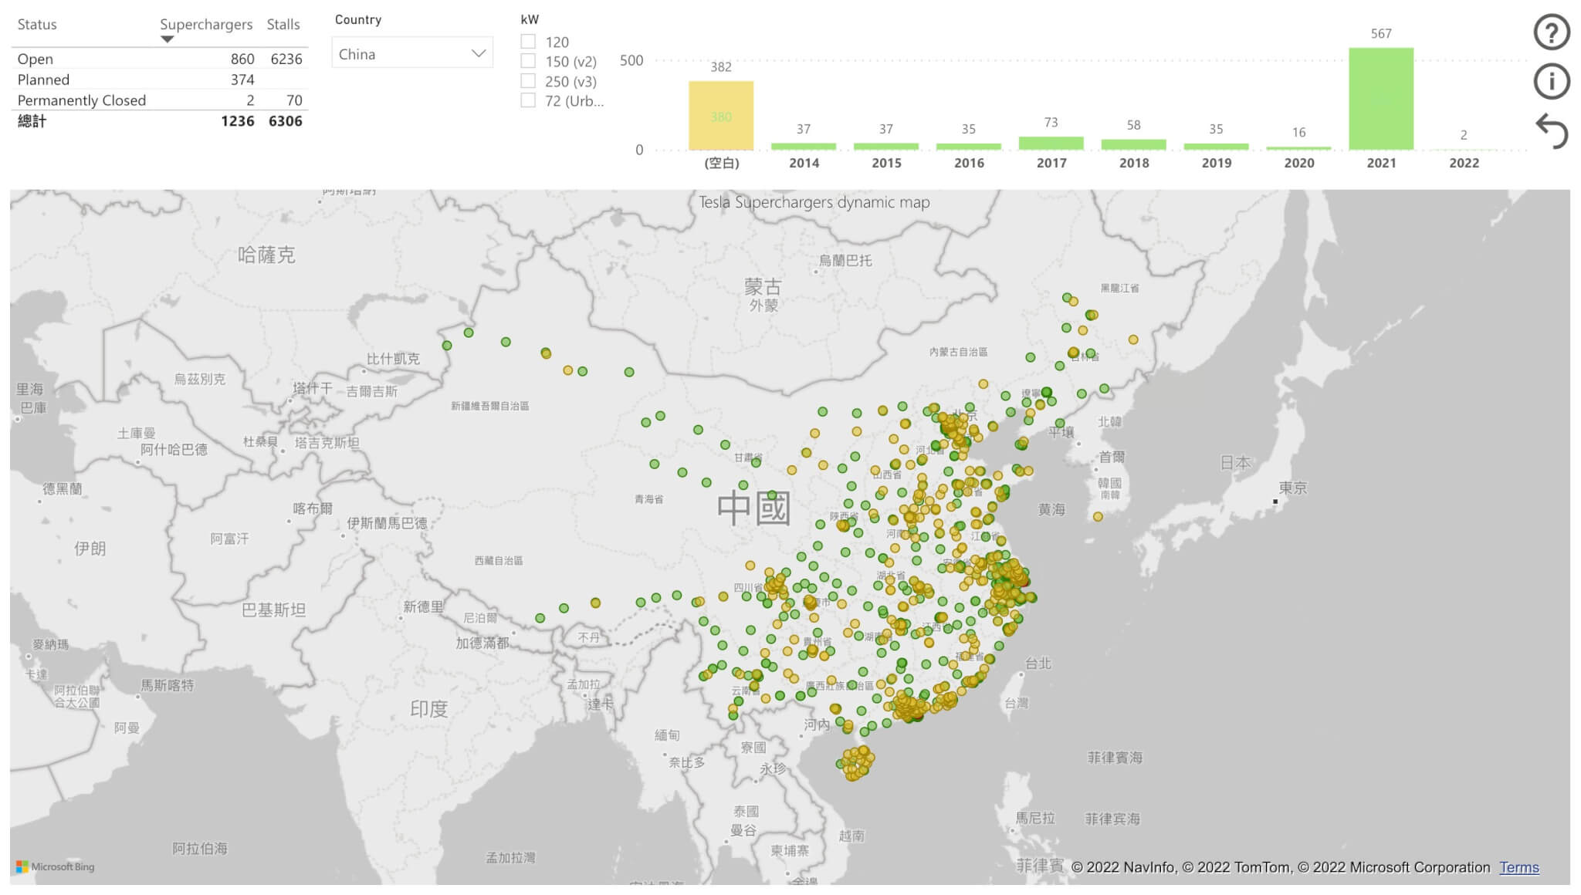Image resolution: width=1581 pixels, height=895 pixels.
Task: Click the 中國 label on map
Action: [x=753, y=508]
